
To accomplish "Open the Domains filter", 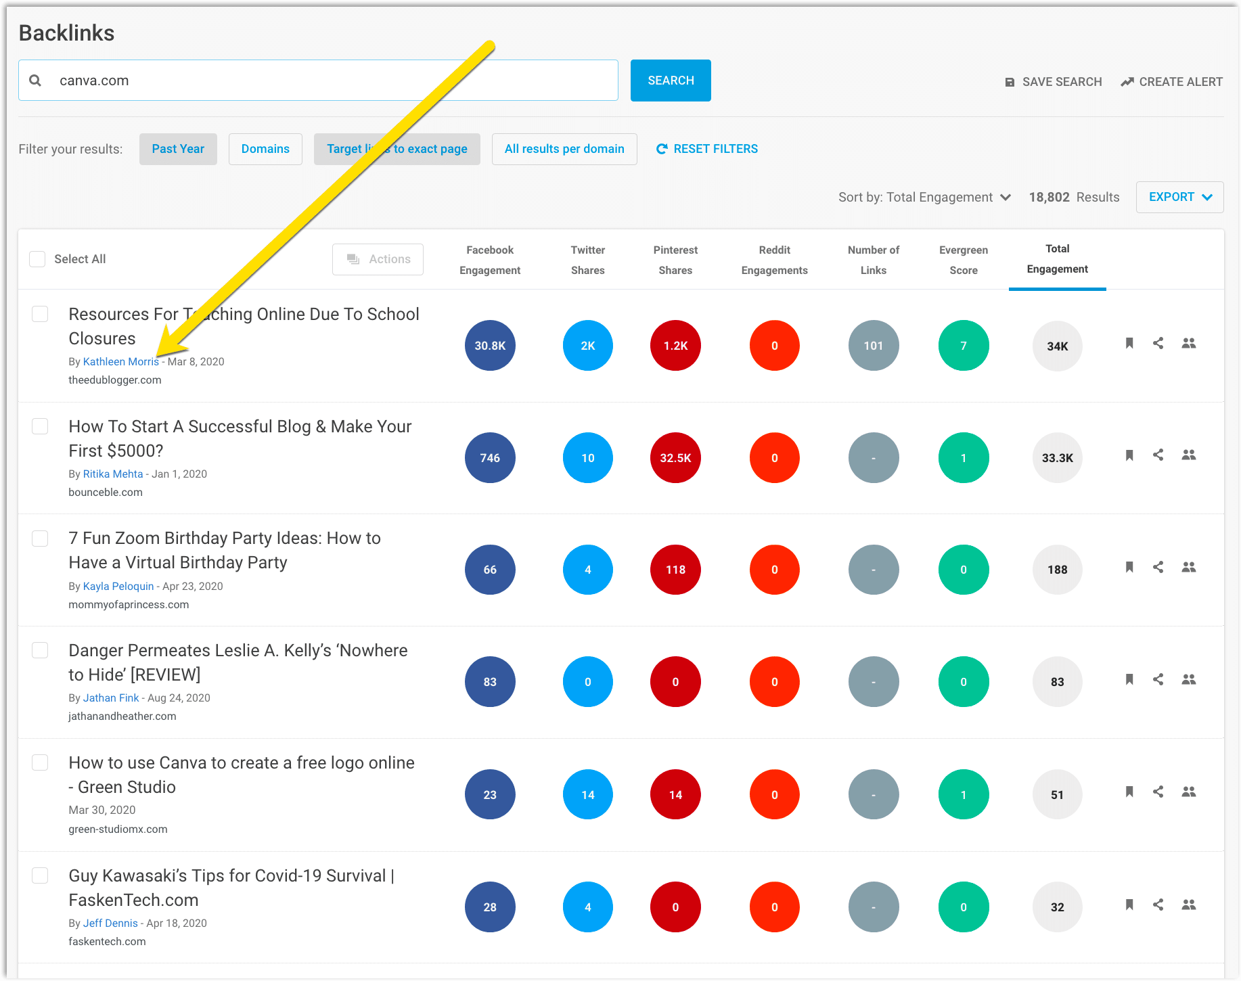I will (x=265, y=149).
